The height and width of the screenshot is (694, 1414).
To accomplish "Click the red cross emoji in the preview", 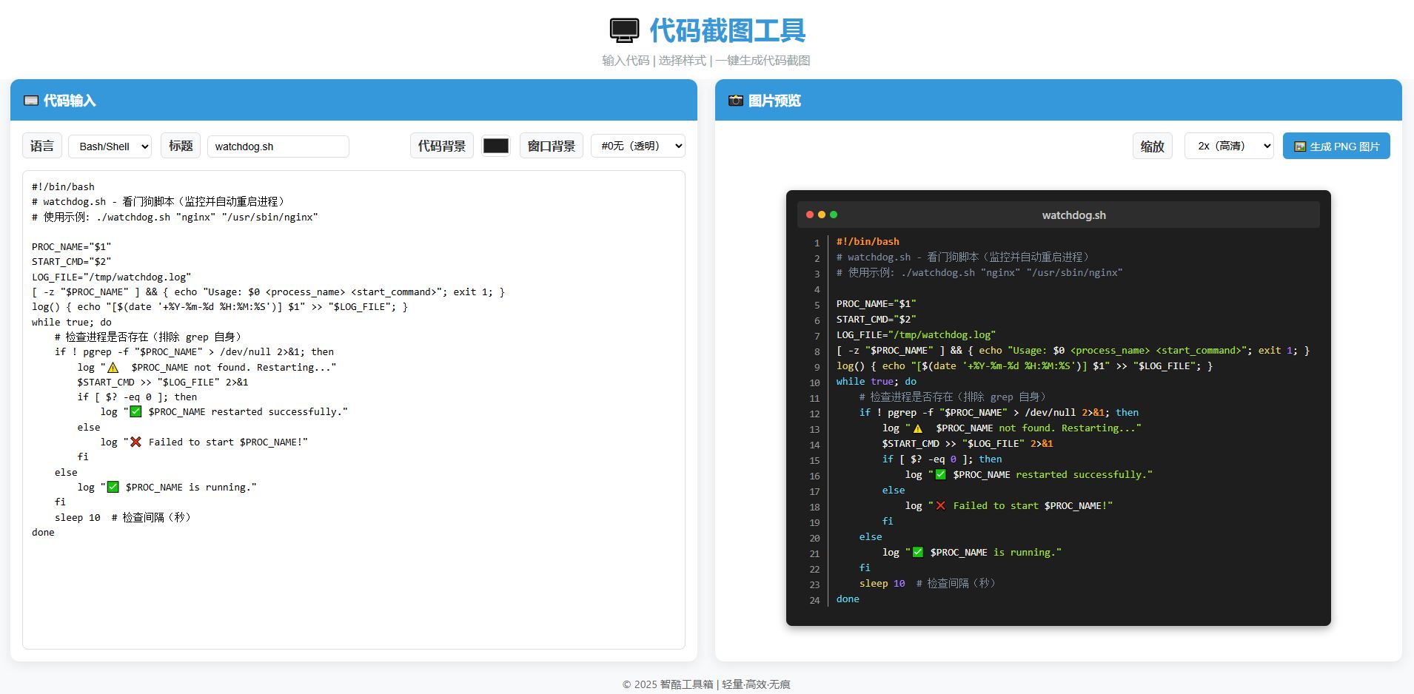I will point(941,506).
